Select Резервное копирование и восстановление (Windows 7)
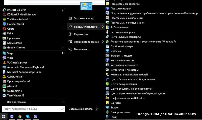 [x=143, y=42]
